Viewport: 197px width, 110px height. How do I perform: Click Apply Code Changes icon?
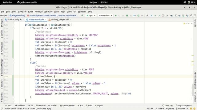point(123,16)
